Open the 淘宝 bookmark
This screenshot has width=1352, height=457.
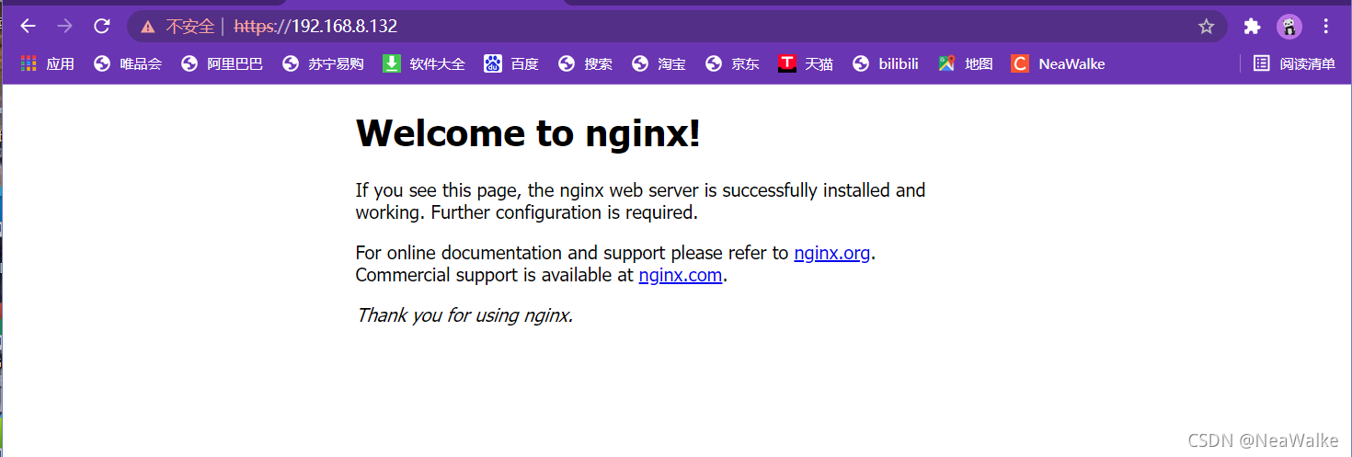pos(659,63)
